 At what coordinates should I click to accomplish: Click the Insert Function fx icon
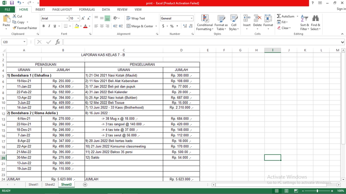pos(58,42)
